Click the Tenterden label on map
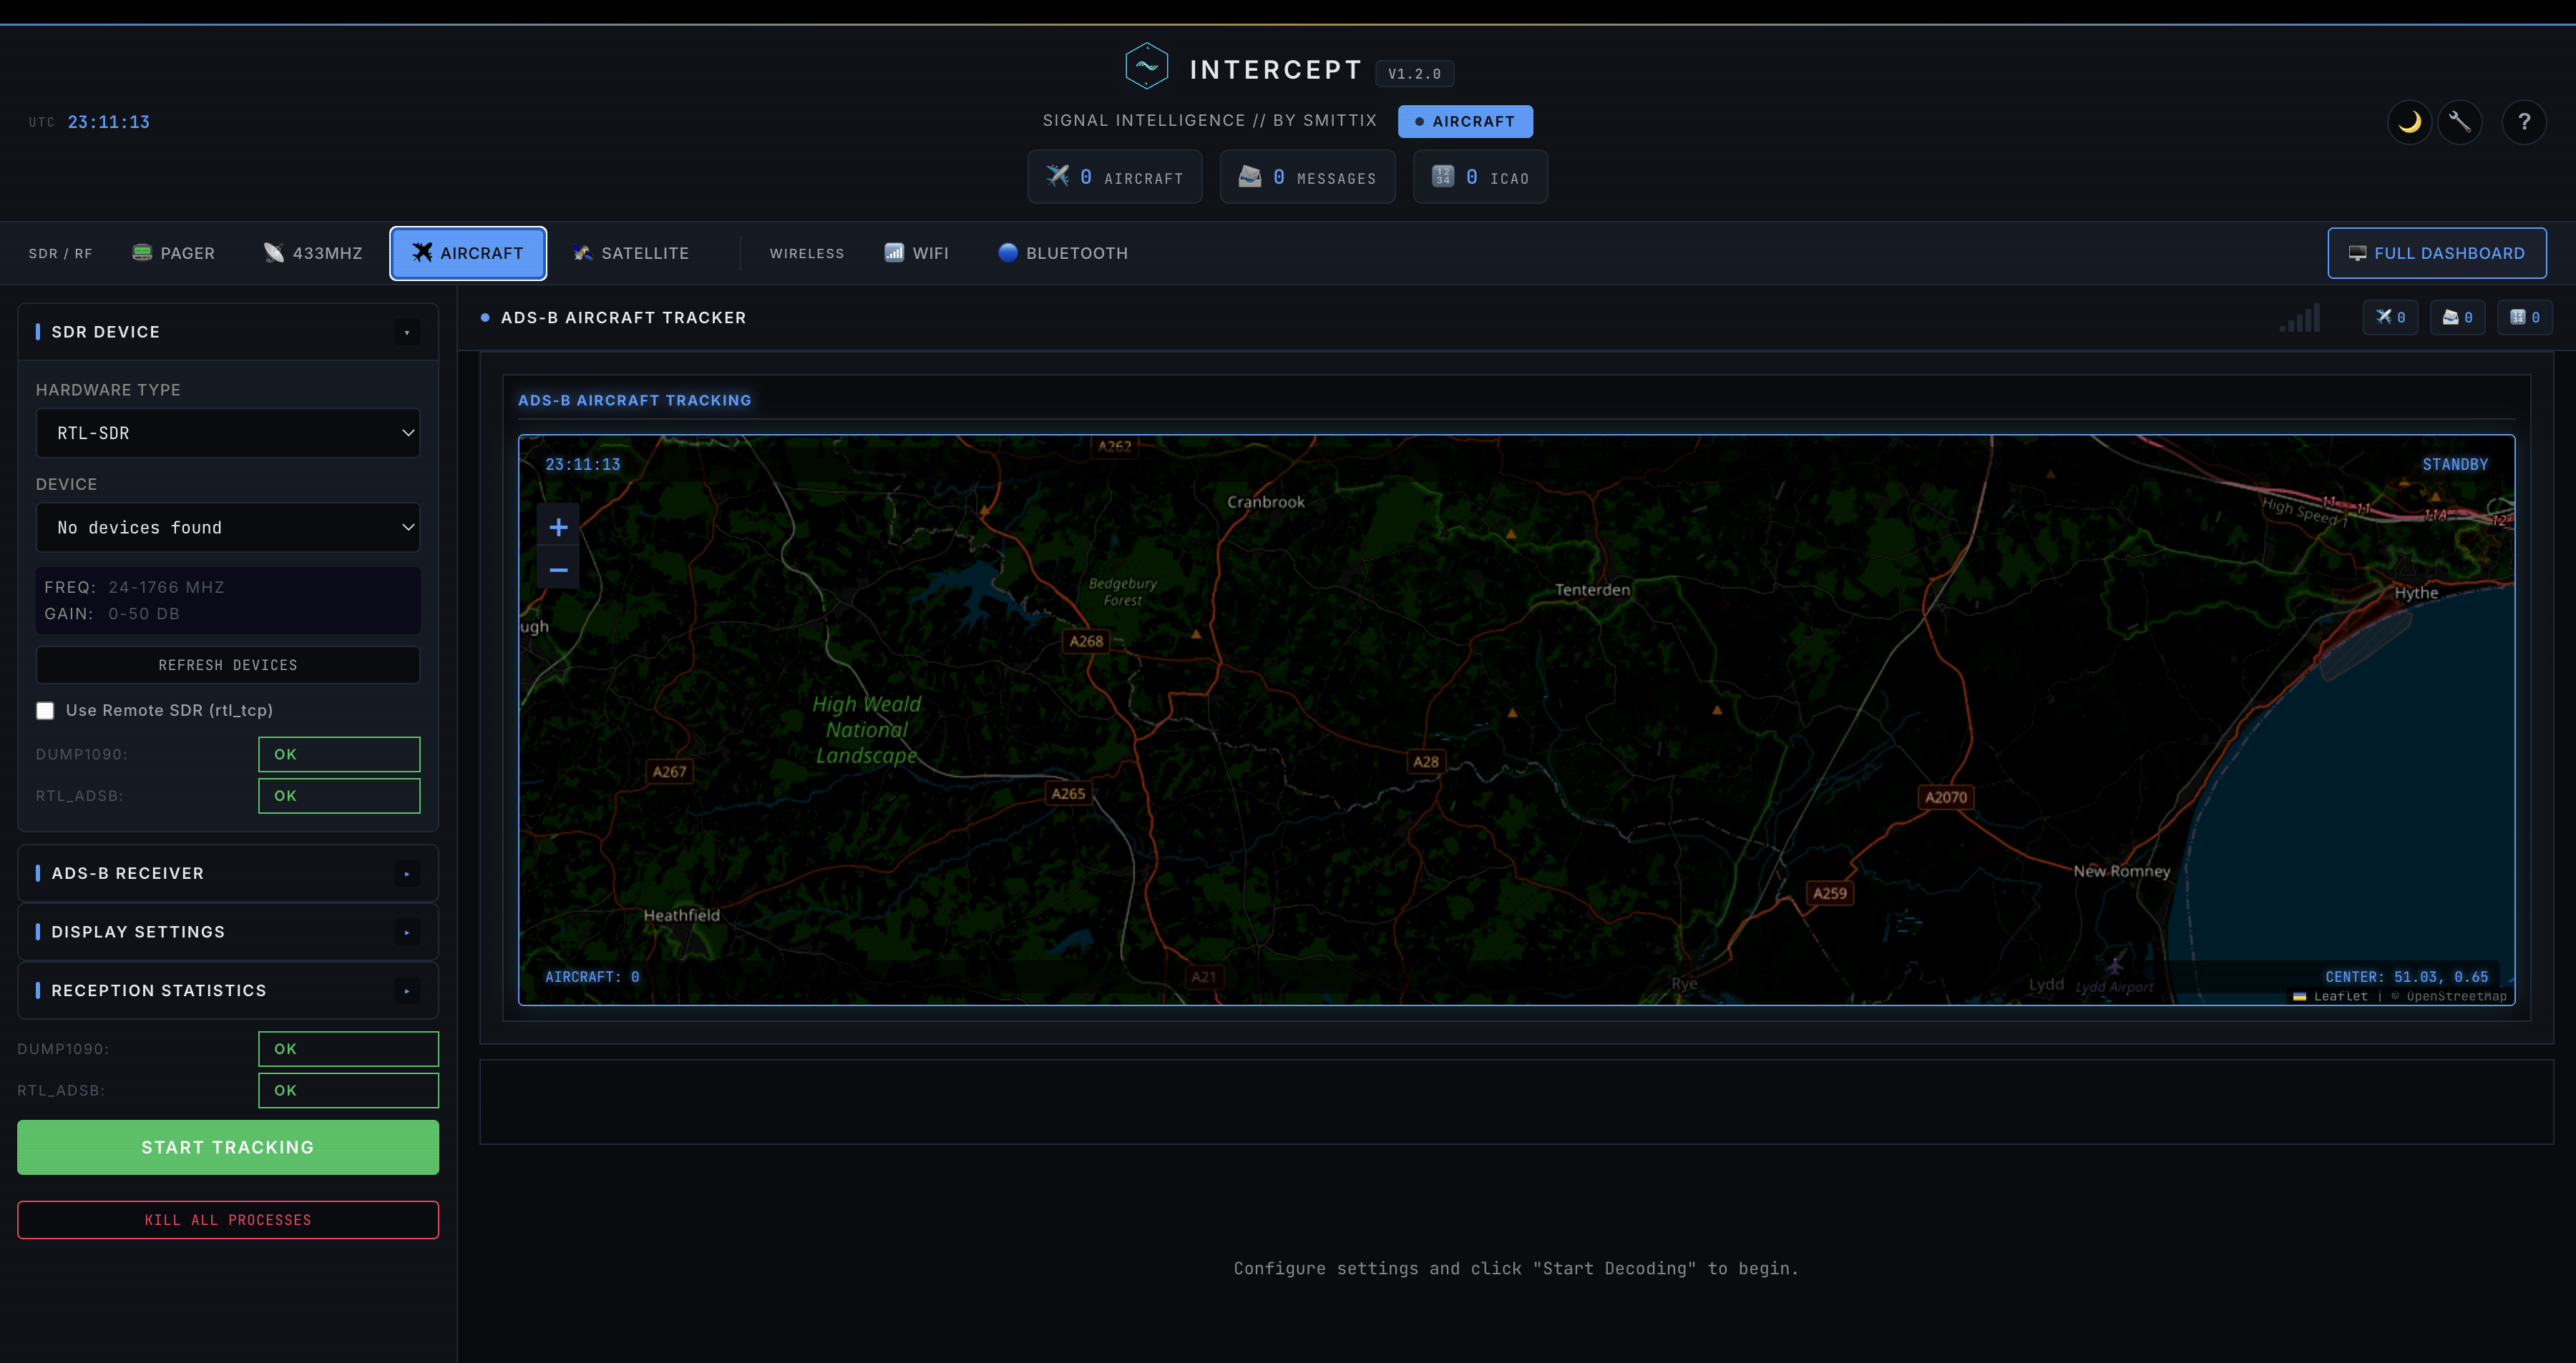The height and width of the screenshot is (1363, 2576). (x=1592, y=589)
